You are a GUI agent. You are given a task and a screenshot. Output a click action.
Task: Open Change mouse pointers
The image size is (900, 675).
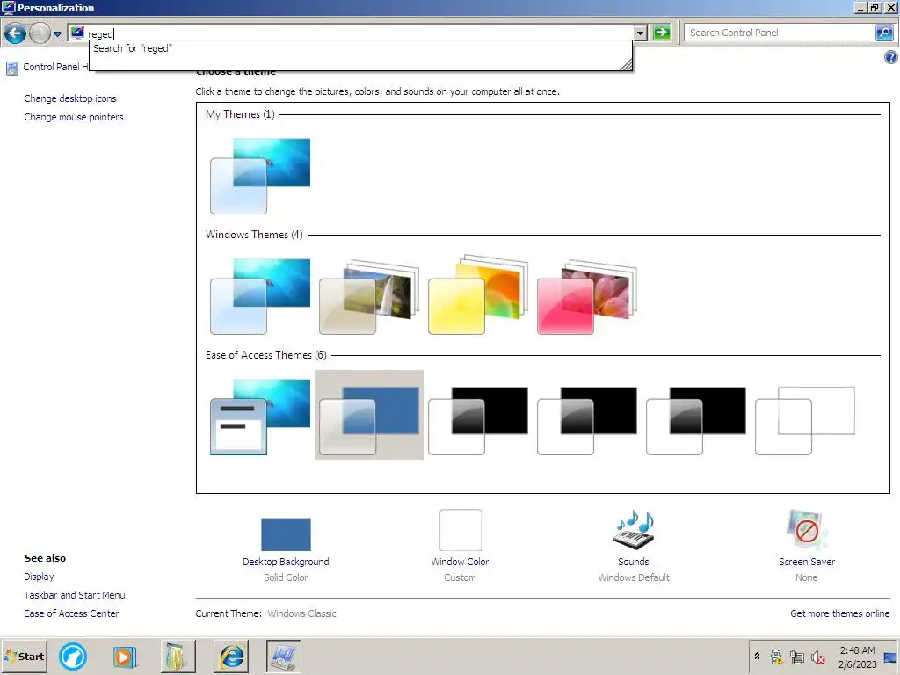[x=74, y=117]
